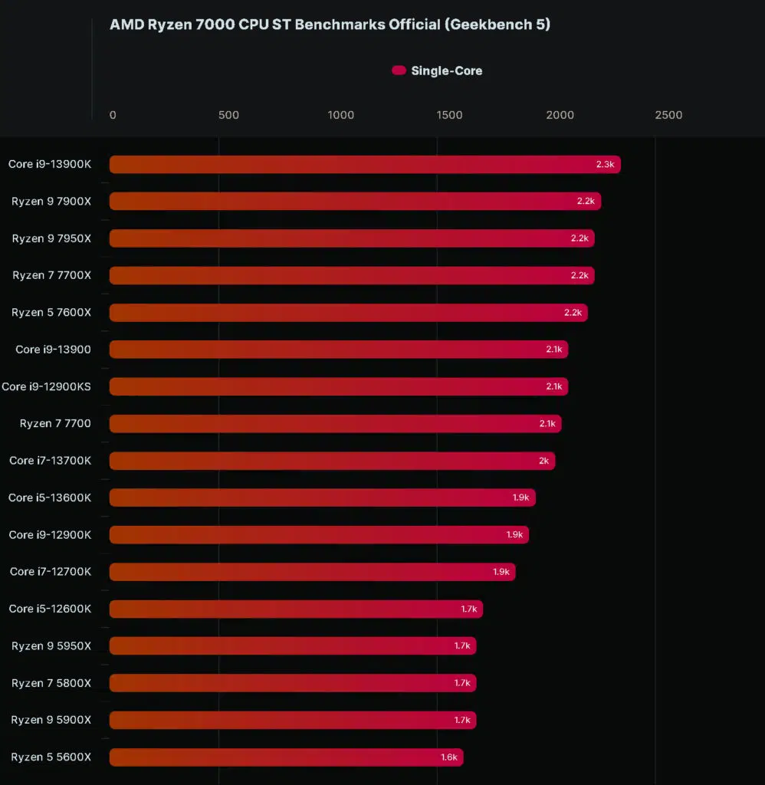Image resolution: width=765 pixels, height=785 pixels.
Task: Click the Core i9-13900 label
Action: [x=53, y=350]
